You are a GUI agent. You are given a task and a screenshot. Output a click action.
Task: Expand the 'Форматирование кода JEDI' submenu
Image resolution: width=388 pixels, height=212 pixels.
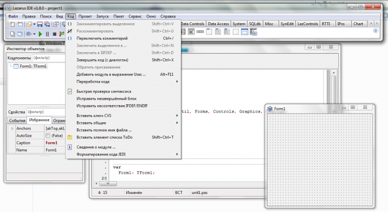tap(177, 154)
